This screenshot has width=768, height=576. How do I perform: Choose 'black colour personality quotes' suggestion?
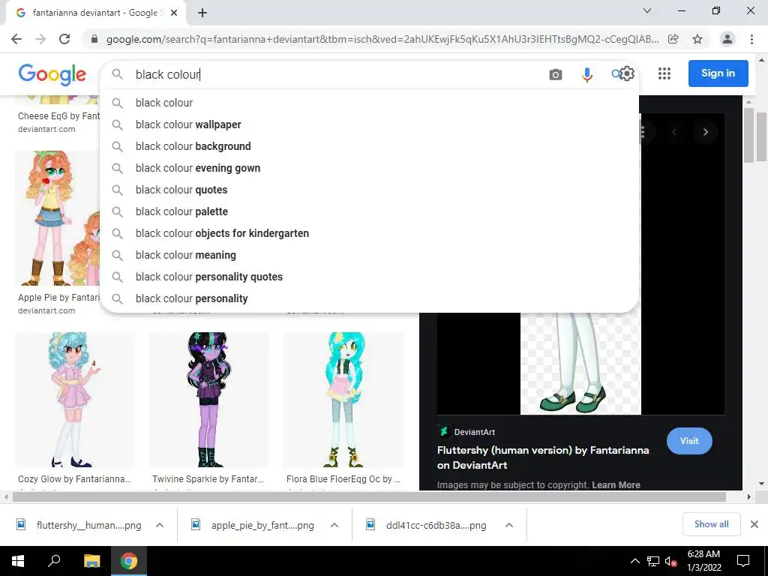(x=369, y=277)
